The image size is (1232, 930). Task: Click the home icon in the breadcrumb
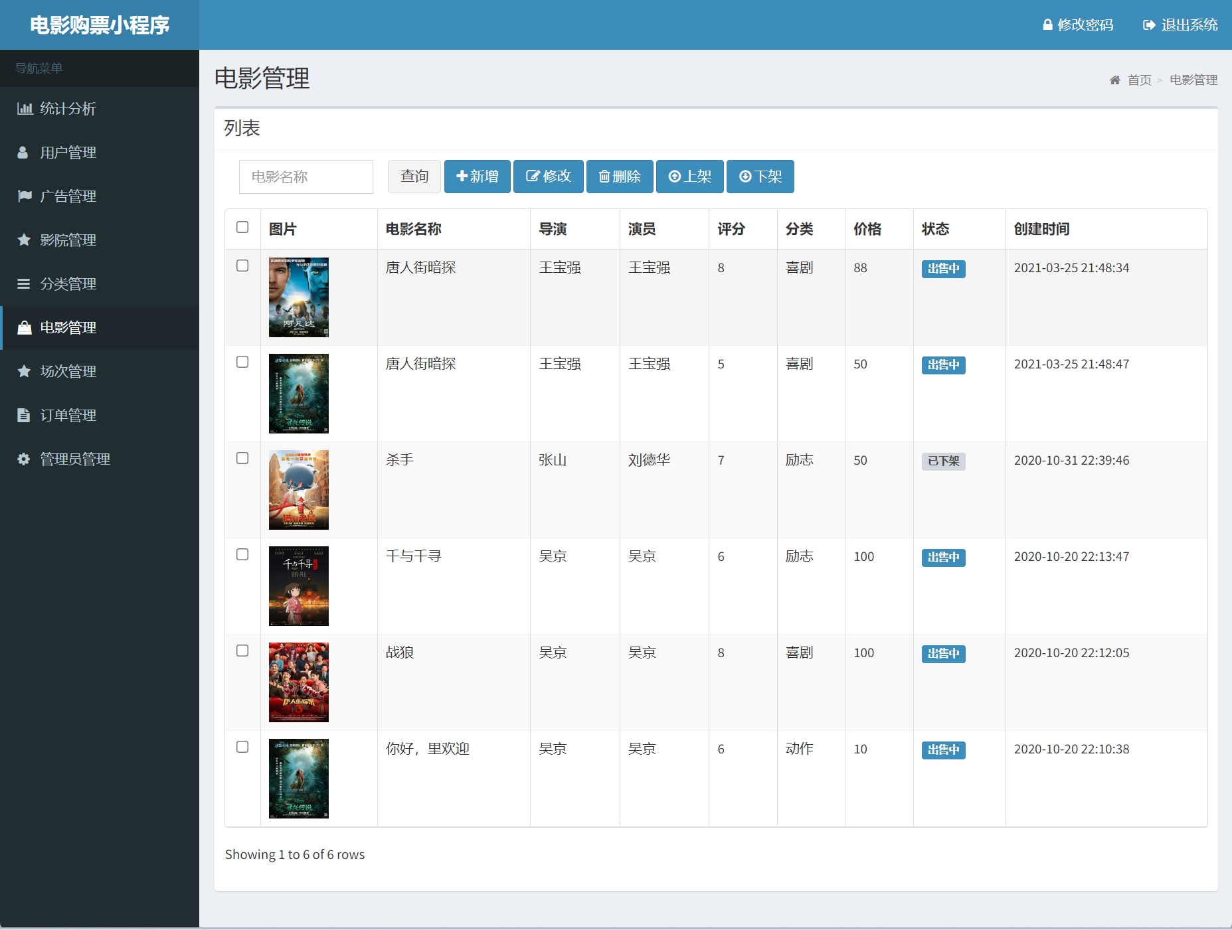click(x=1115, y=80)
